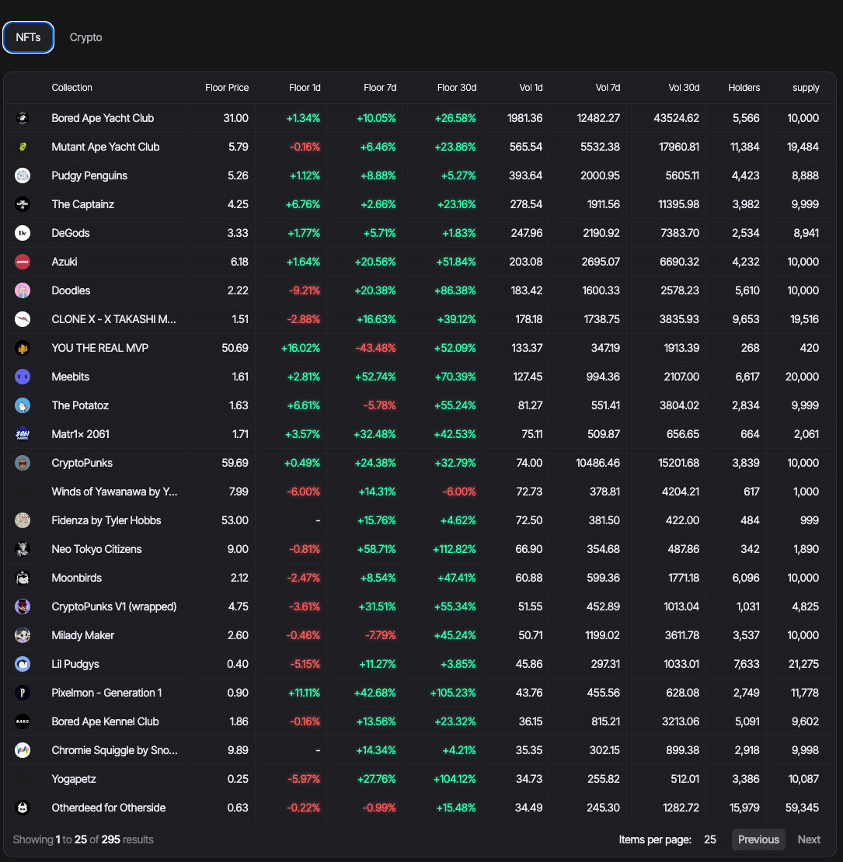Click the Previous page button
This screenshot has width=843, height=862.
[x=758, y=839]
